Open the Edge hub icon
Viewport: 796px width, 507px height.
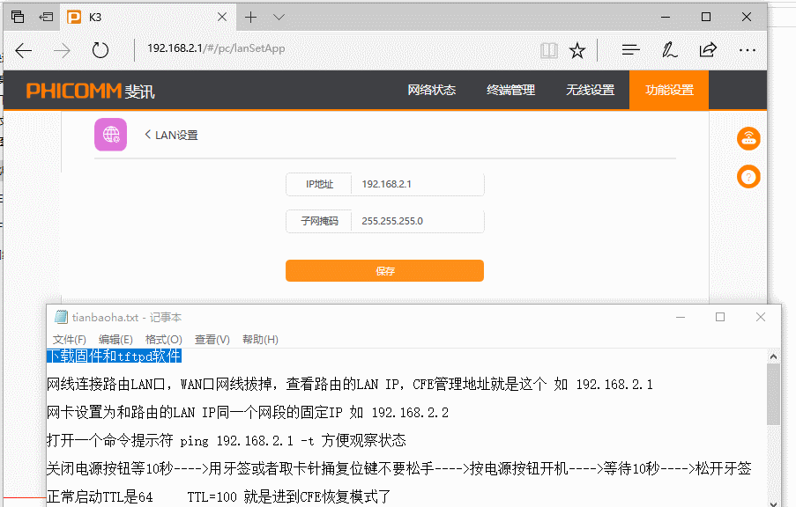click(630, 50)
